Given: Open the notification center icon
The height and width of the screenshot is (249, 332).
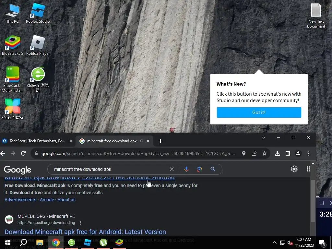Looking at the screenshot, I should (322, 243).
